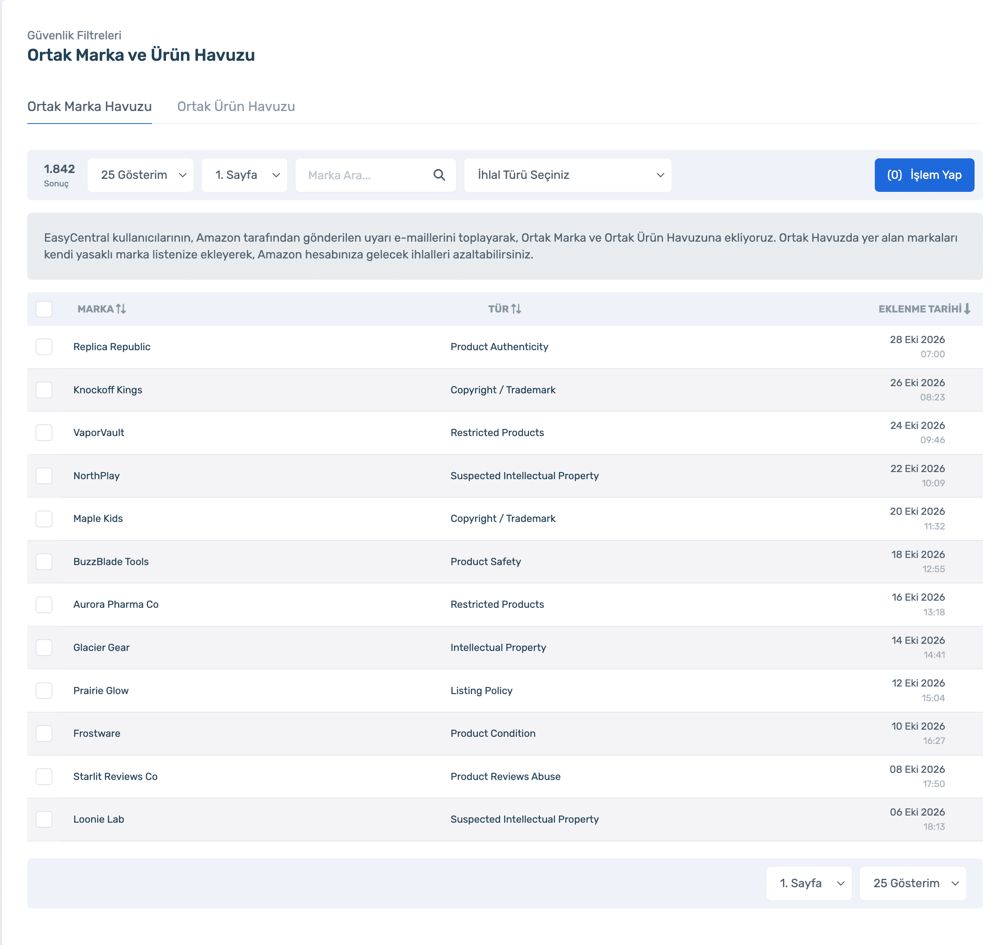This screenshot has width=1006, height=945.
Task: Click Listing Policy type cell
Action: coord(481,691)
